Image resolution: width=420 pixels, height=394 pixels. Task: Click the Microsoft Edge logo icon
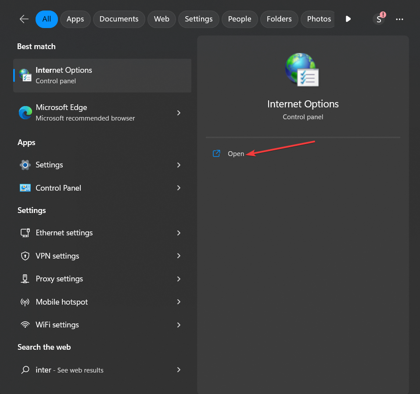[x=25, y=113]
